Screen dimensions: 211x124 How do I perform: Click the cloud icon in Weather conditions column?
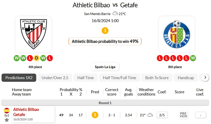[150, 115]
